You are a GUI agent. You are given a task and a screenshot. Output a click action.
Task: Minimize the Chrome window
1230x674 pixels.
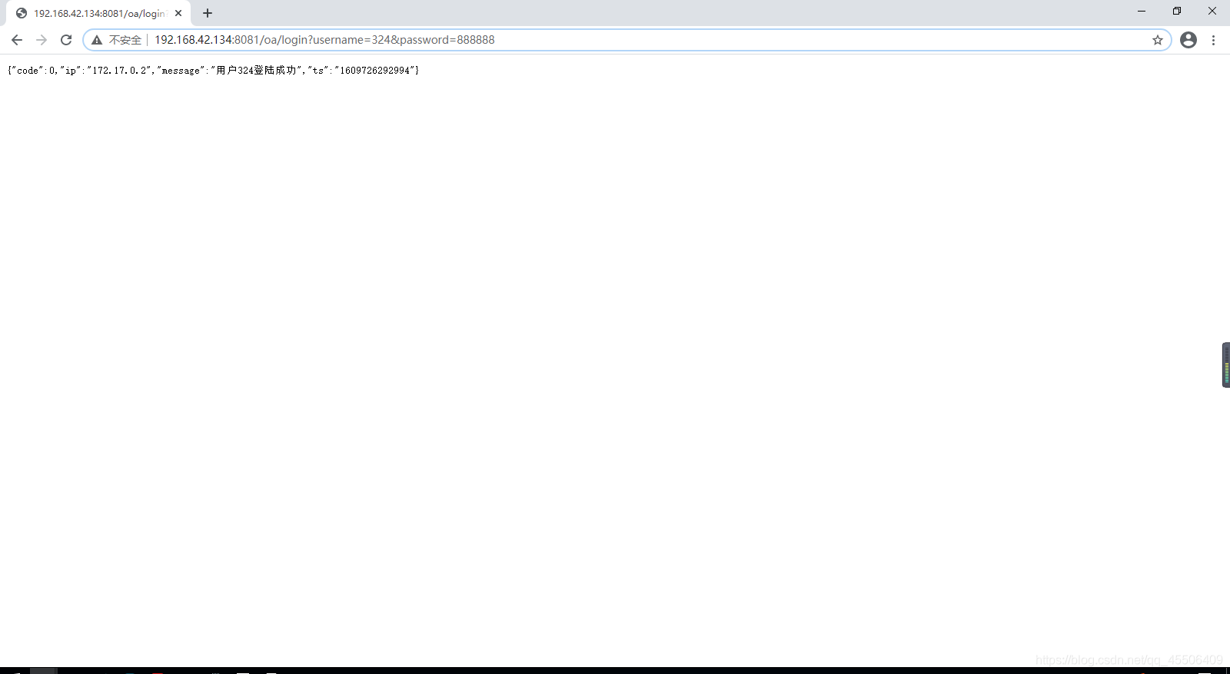[x=1142, y=11]
